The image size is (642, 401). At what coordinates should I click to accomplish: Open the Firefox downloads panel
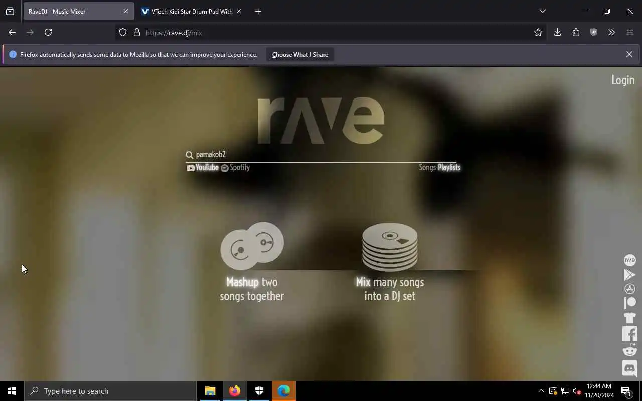point(557,32)
